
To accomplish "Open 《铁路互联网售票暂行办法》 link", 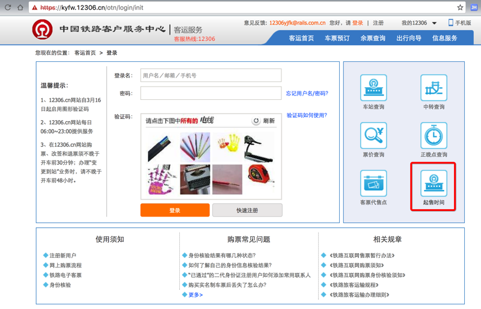I will click(x=362, y=255).
